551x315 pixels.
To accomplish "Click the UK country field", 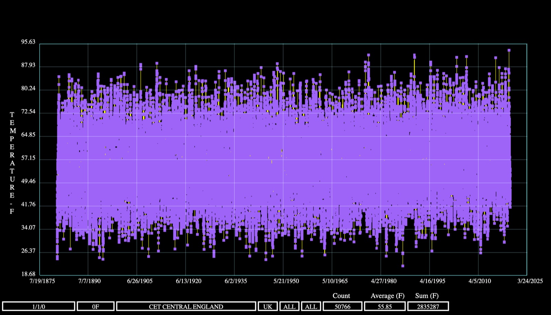I will (268, 306).
